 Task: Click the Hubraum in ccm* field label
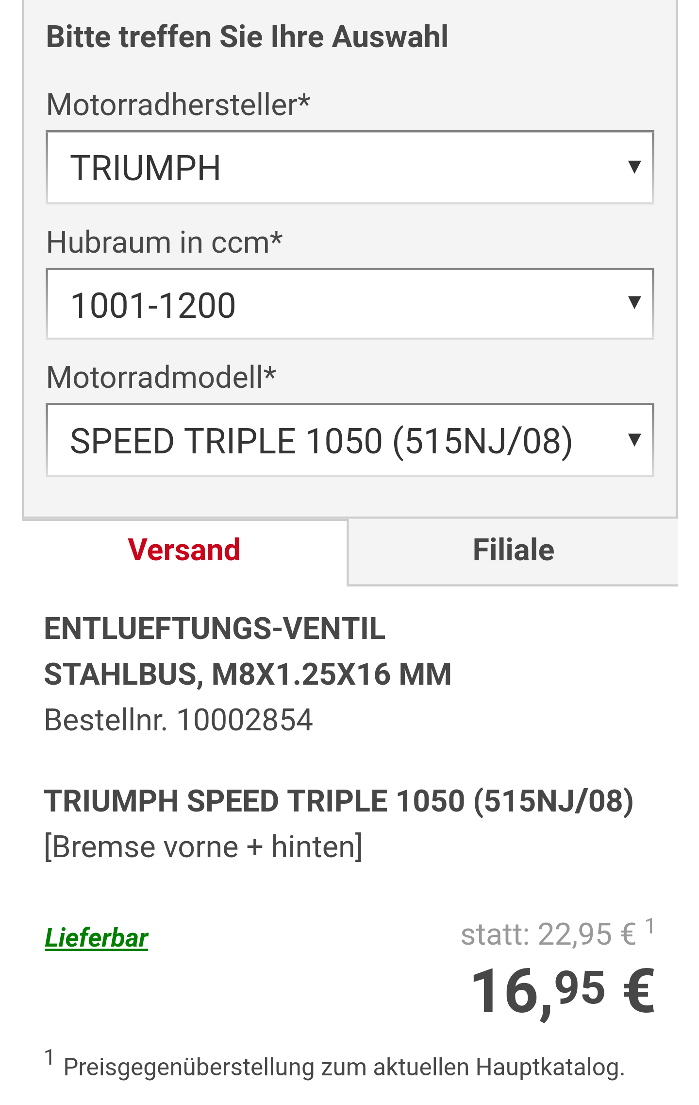(164, 242)
